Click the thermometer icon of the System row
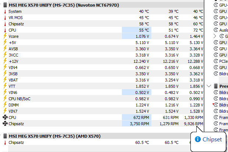Screen dimensions: 228x152 coord(5,11)
